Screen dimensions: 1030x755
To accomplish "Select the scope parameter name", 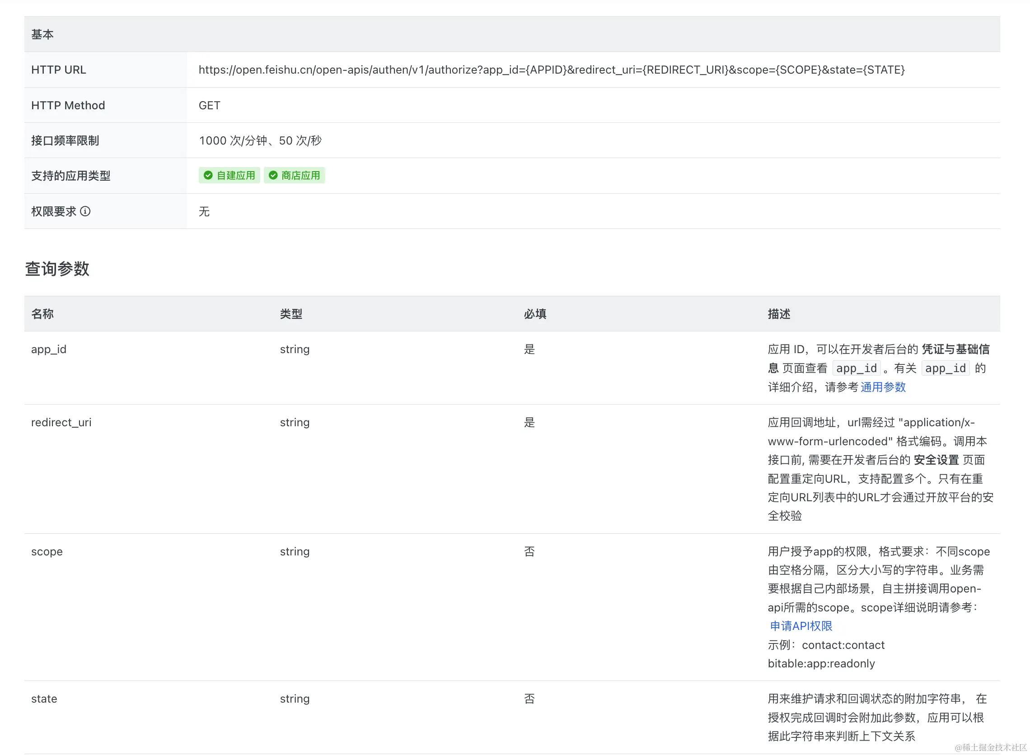I will click(x=47, y=552).
